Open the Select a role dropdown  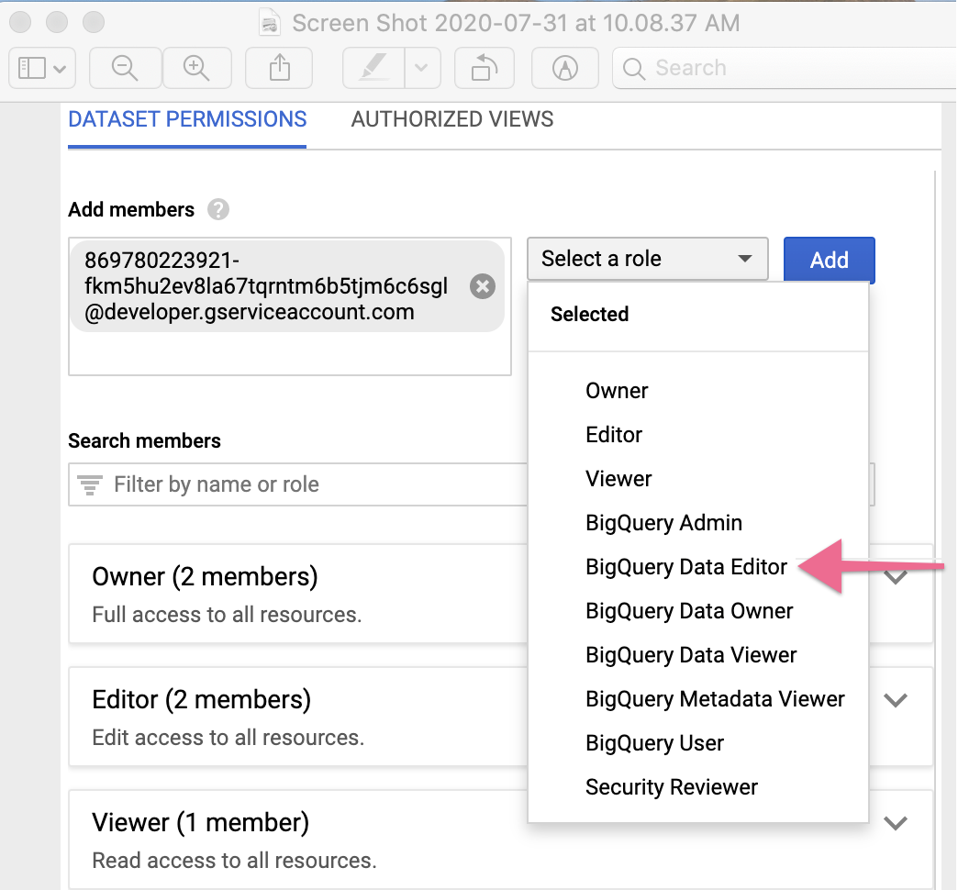click(x=648, y=259)
